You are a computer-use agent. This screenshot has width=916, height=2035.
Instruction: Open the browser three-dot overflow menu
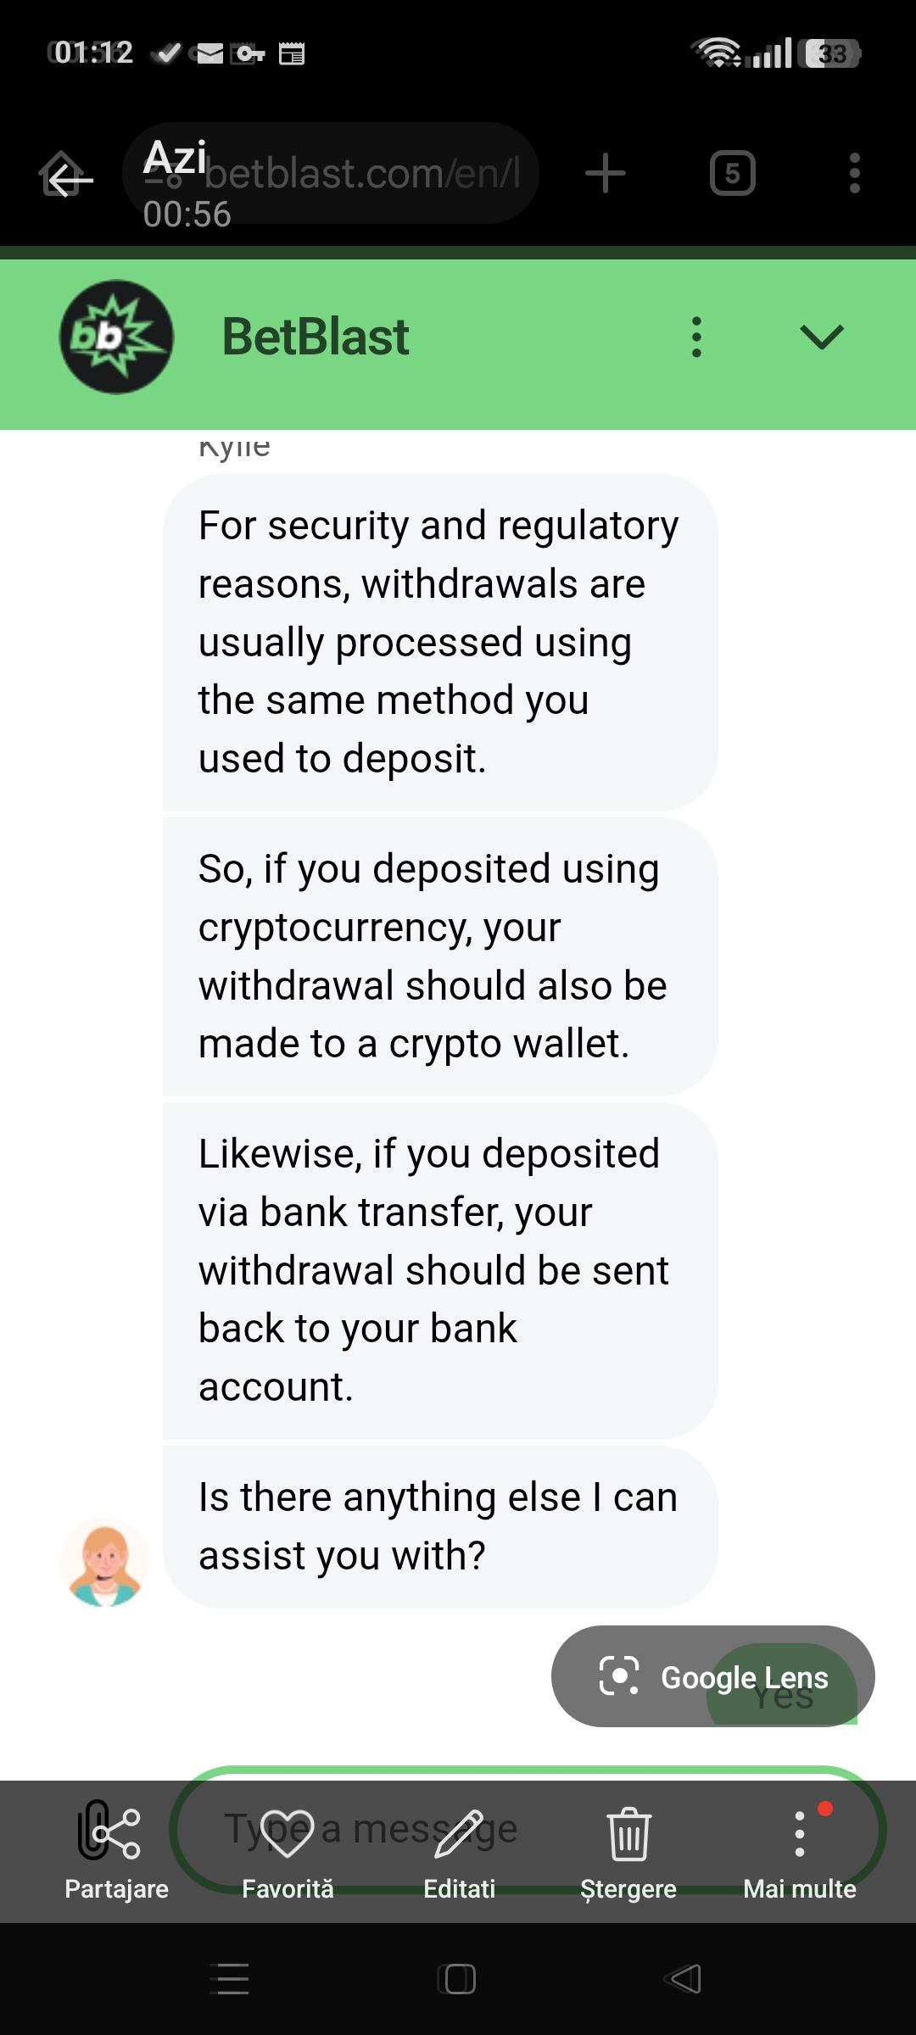click(855, 174)
